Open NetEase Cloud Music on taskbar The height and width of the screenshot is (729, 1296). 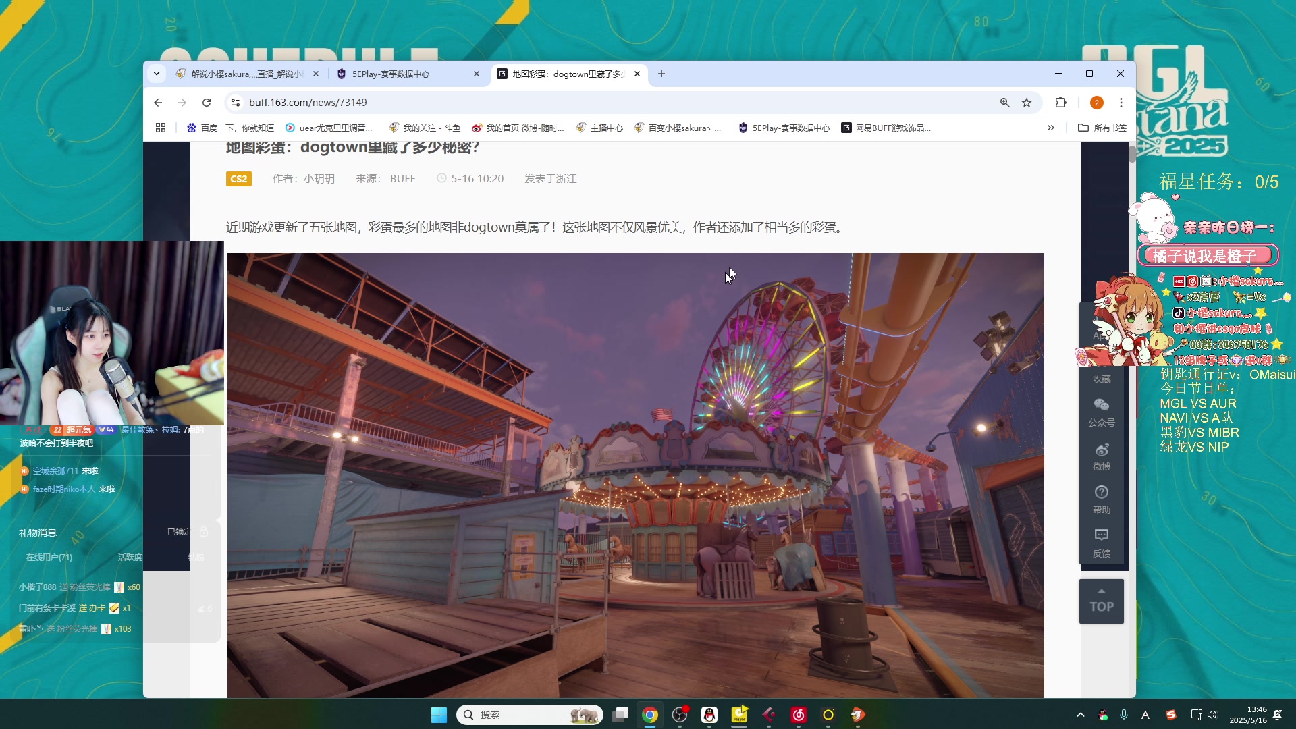799,715
